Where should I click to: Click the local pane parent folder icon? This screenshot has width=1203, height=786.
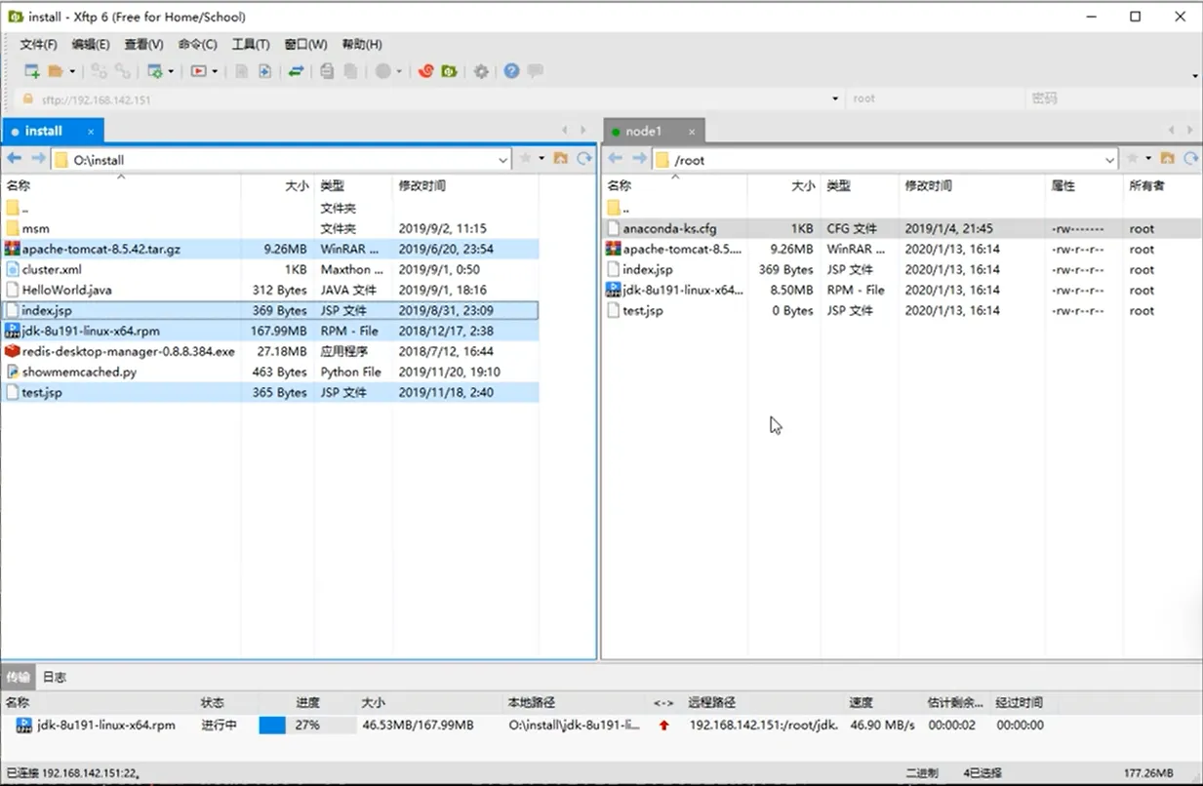pos(561,159)
